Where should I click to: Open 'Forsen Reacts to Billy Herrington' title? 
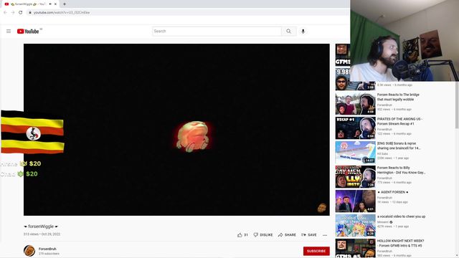click(401, 171)
